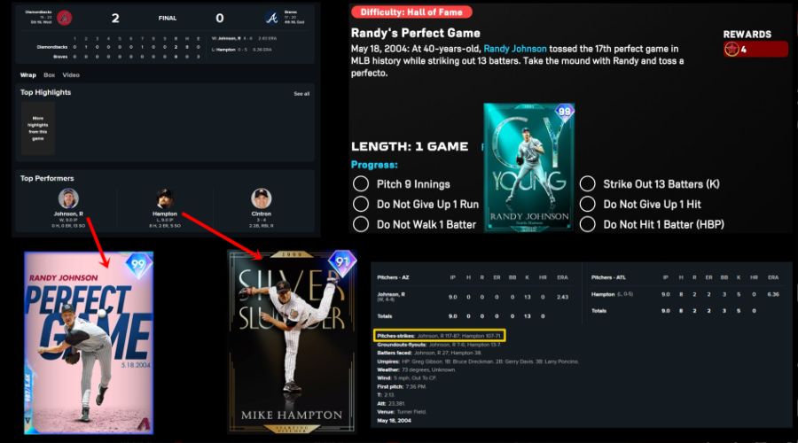Click the Diamondbacks team logo

pos(65,18)
